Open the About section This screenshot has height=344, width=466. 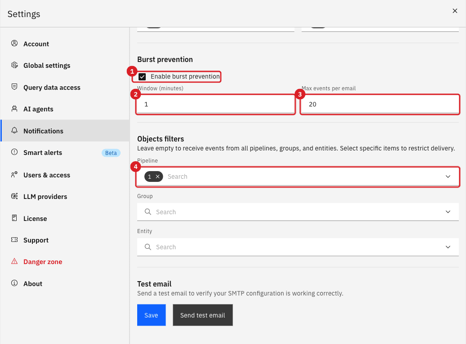click(65, 283)
